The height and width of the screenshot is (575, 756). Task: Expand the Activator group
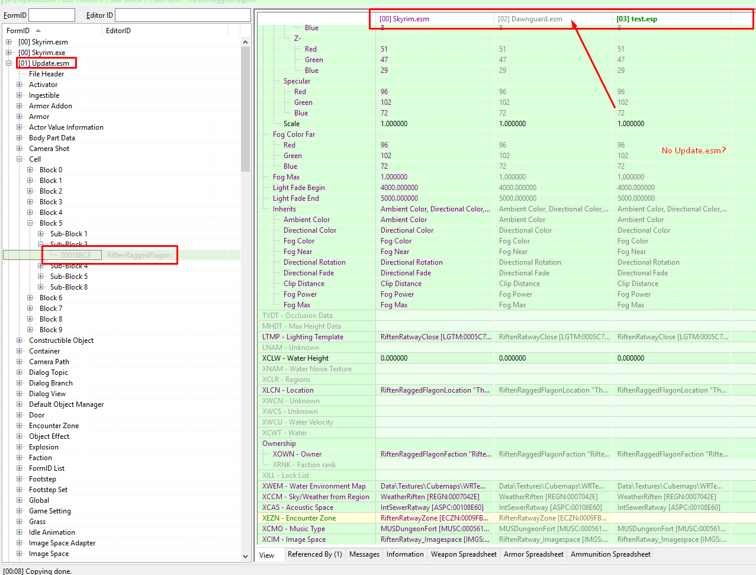tap(20, 85)
